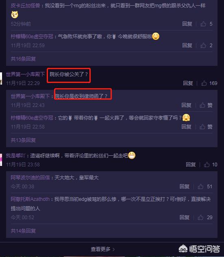Screen dimensions: 224x257
Task: Like 阿琴波尔迪的回信's reply with 51 likes
Action: pyautogui.click(x=200, y=186)
